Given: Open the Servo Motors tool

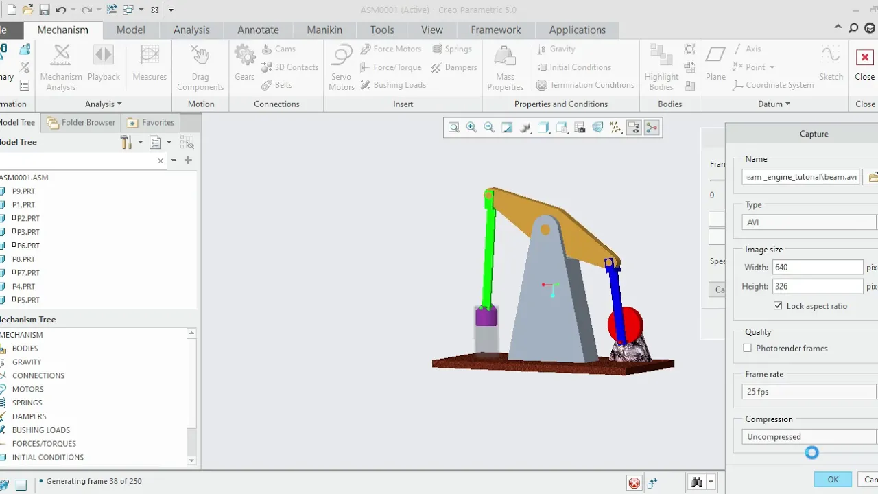Looking at the screenshot, I should point(341,67).
